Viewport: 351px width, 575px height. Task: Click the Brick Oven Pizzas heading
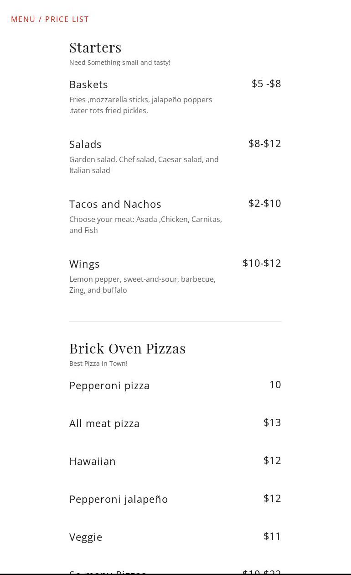tap(128, 348)
